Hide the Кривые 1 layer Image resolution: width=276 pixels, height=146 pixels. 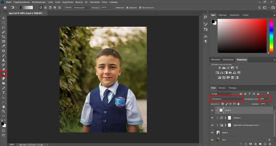pos(212,118)
